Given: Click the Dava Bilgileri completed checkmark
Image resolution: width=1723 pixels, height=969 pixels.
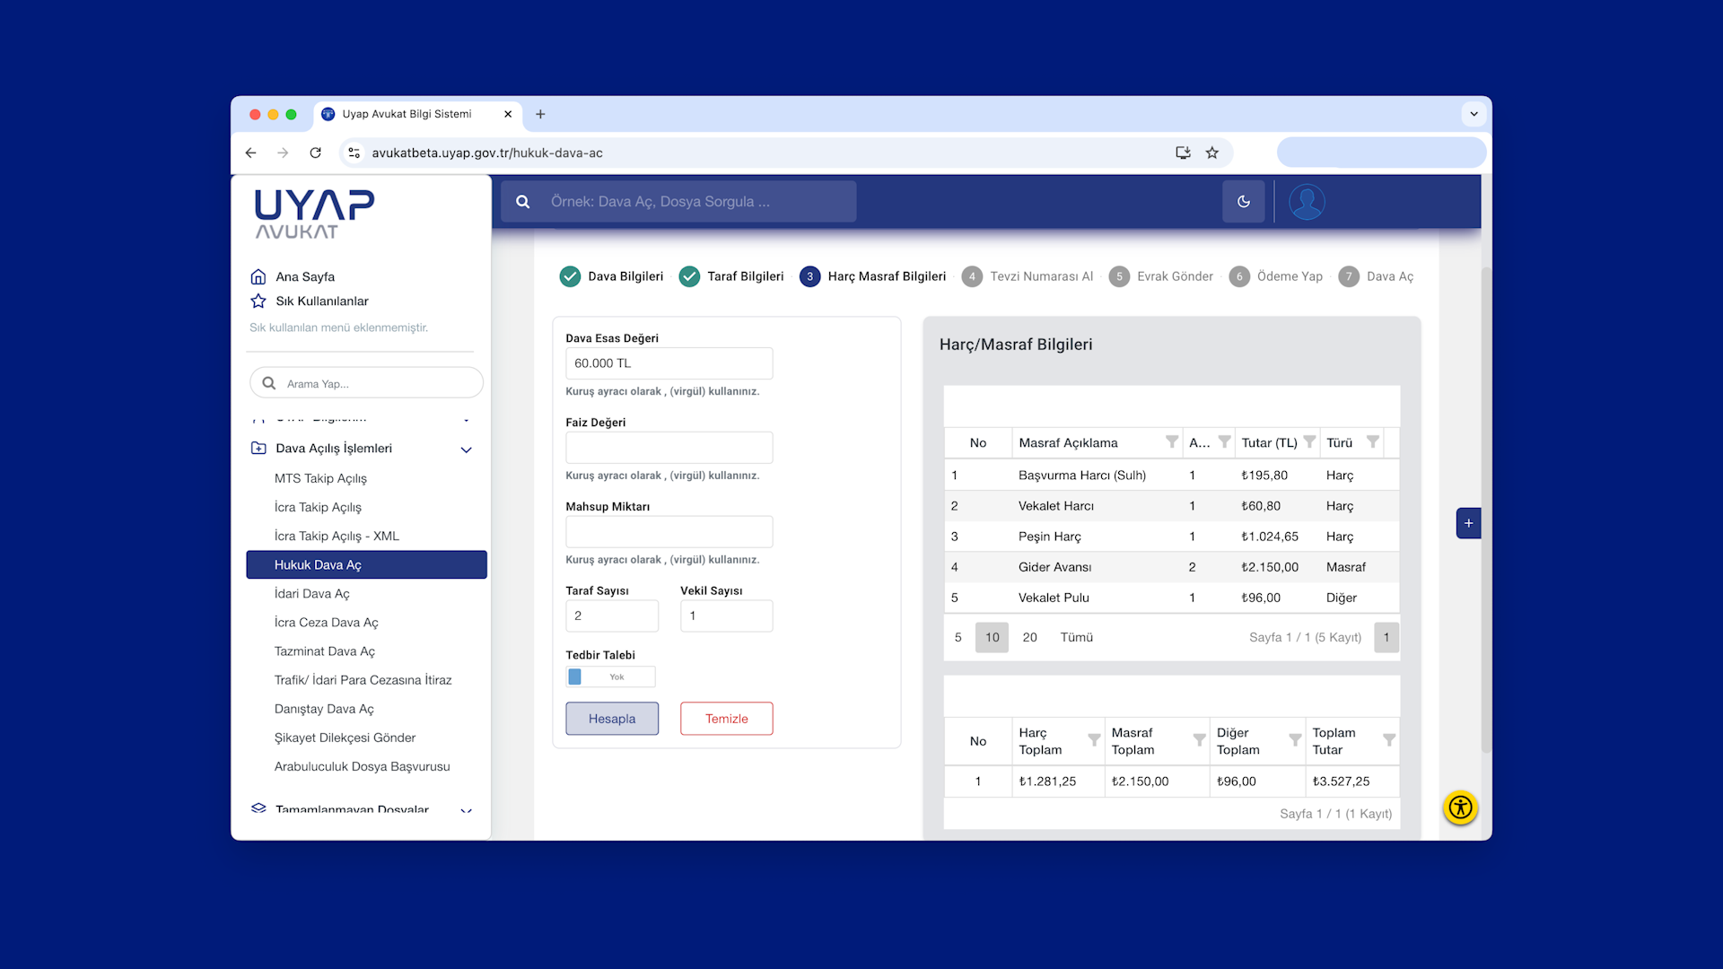Looking at the screenshot, I should point(570,276).
